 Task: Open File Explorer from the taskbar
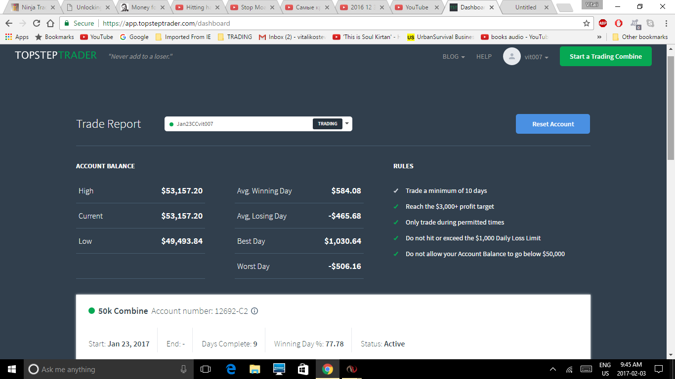[x=255, y=369]
